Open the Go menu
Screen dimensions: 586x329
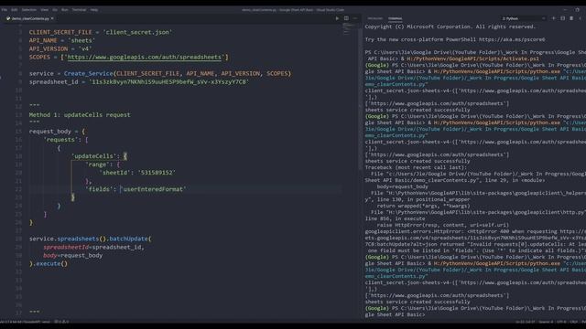pos(55,10)
